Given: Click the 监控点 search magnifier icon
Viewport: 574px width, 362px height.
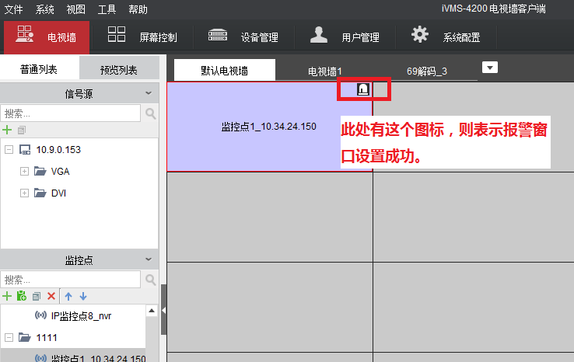Looking at the screenshot, I should [150, 279].
